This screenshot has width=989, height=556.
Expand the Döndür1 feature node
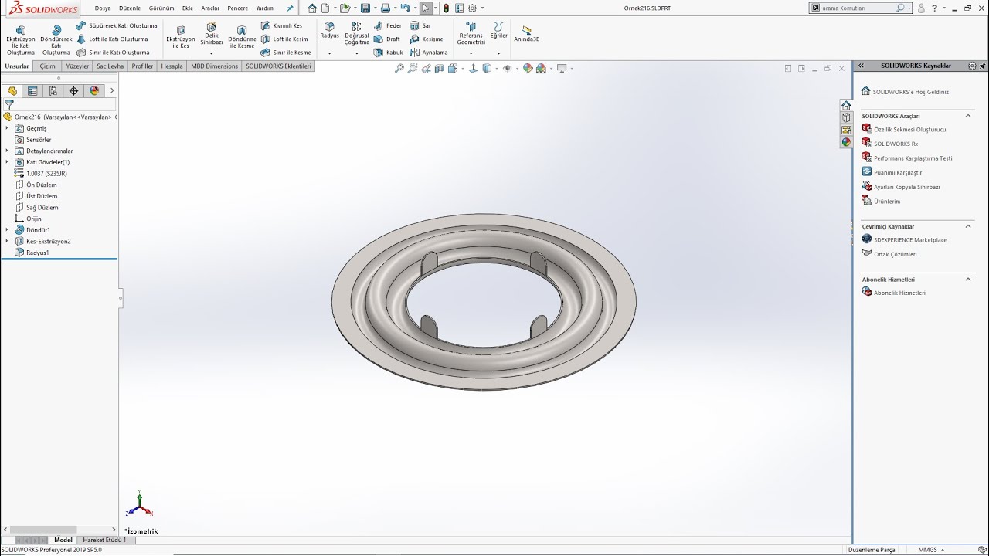pos(7,230)
